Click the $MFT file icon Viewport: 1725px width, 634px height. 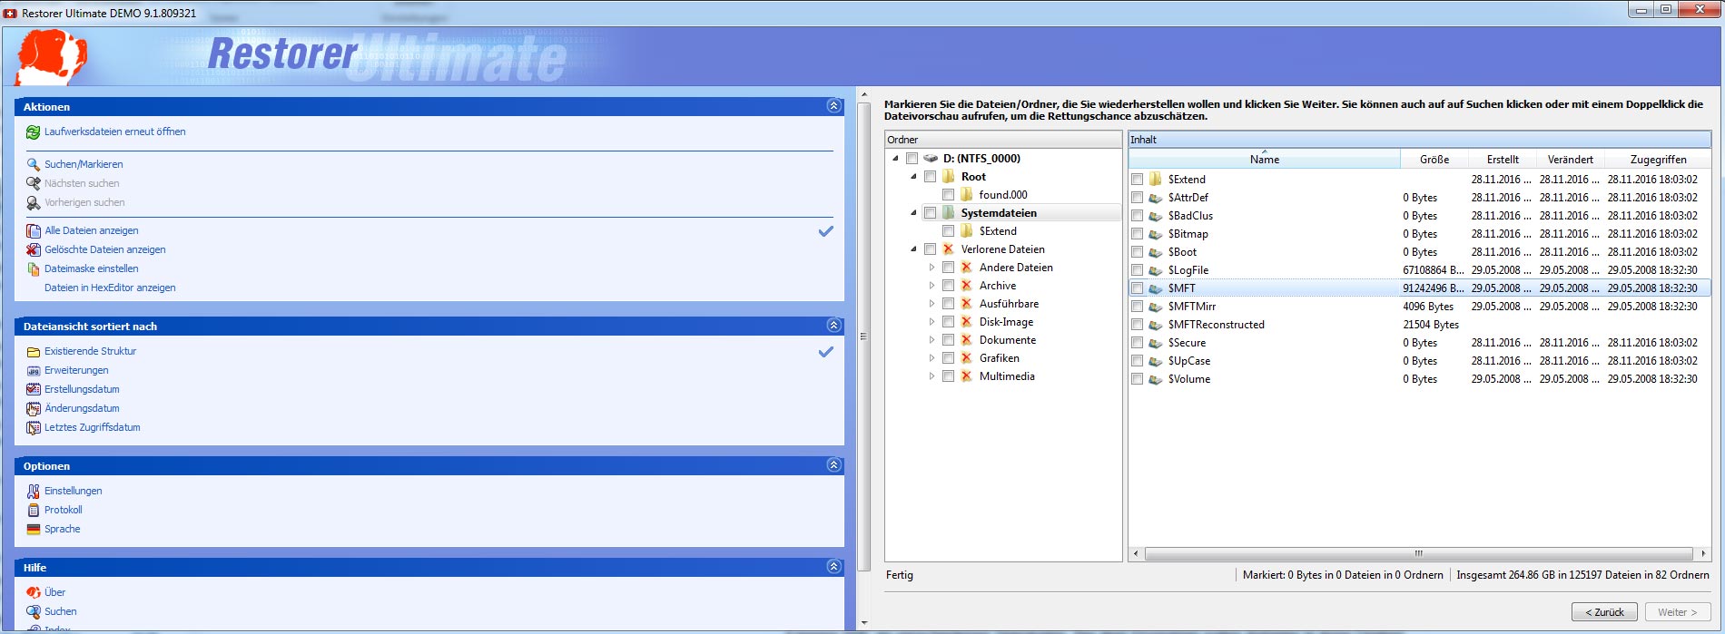pyautogui.click(x=1156, y=288)
